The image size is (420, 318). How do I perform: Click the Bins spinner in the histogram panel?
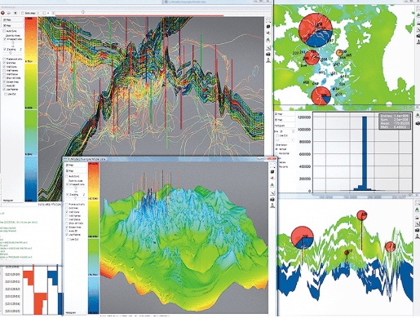click(x=287, y=131)
